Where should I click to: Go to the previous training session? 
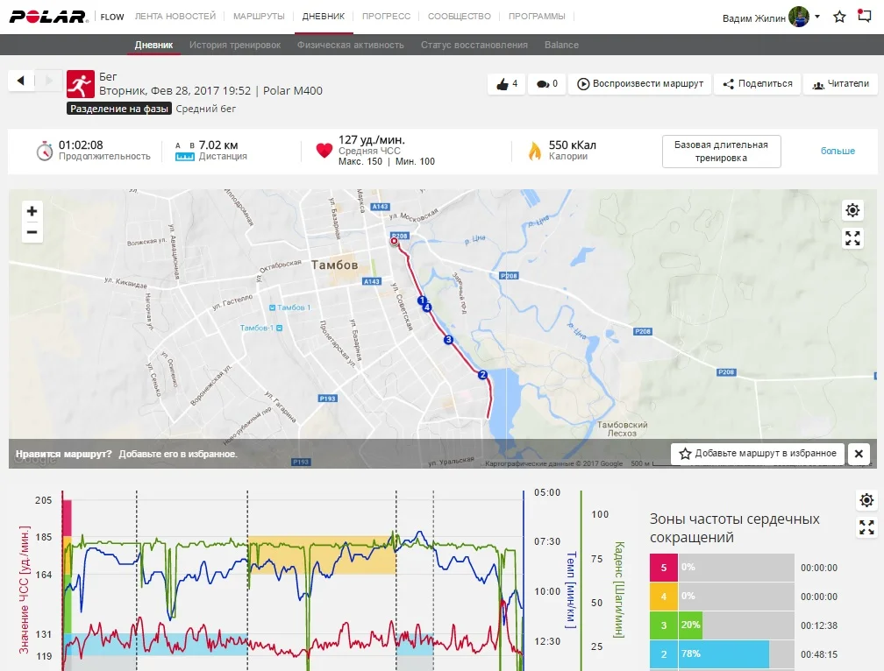(x=21, y=81)
